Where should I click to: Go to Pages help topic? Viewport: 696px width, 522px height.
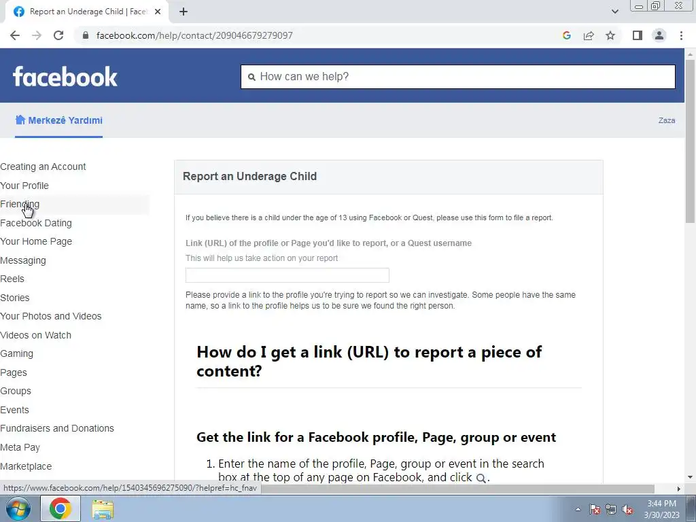pos(14,372)
